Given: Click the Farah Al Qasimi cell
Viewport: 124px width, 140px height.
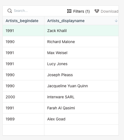Looking at the screenshot, I should [x=81, y=108].
